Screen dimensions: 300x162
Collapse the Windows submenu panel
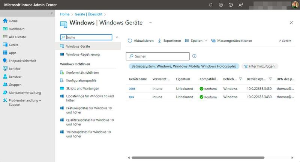tap(117, 37)
